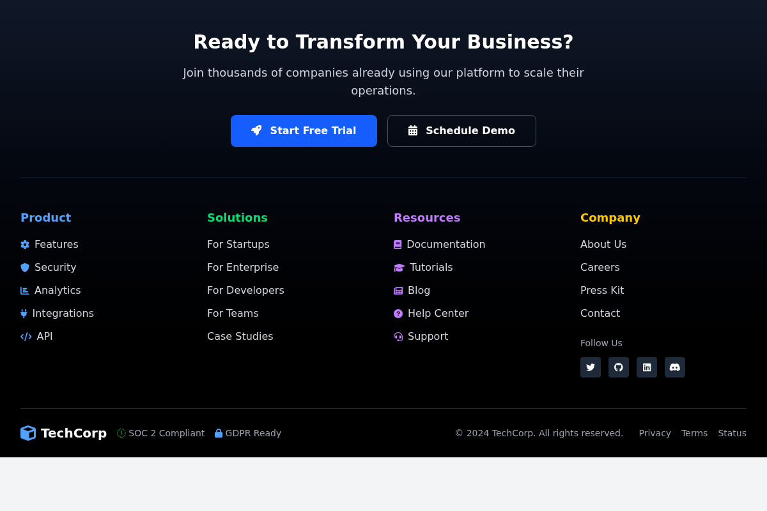Image resolution: width=767 pixels, height=511 pixels.
Task: Select For Startups solution link
Action: (x=238, y=245)
